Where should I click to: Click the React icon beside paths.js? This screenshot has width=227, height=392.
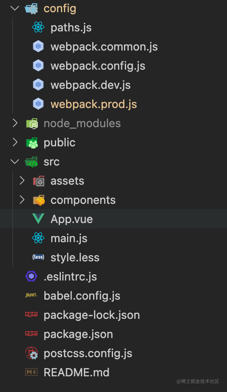point(38,27)
